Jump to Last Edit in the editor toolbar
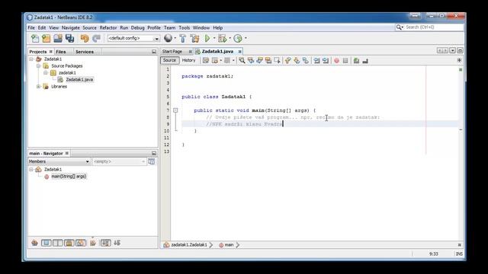This screenshot has height=274, width=488. [x=206, y=61]
